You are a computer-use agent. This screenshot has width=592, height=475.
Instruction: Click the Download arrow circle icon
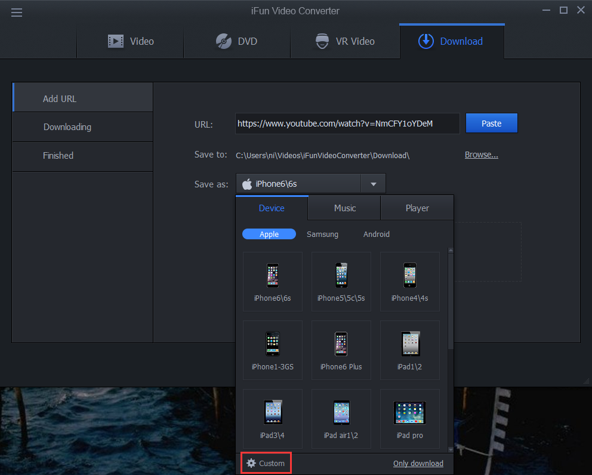click(426, 41)
